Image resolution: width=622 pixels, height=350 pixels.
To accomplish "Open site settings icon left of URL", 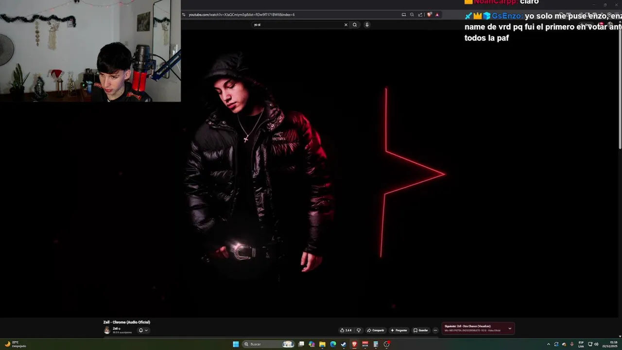I will [185, 15].
